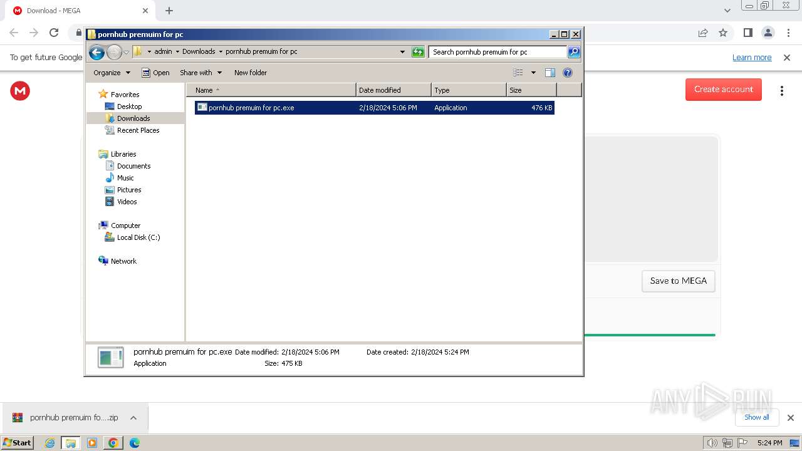The image size is (802, 451).
Task: Close the Download - MEGA tab
Action: 145,11
